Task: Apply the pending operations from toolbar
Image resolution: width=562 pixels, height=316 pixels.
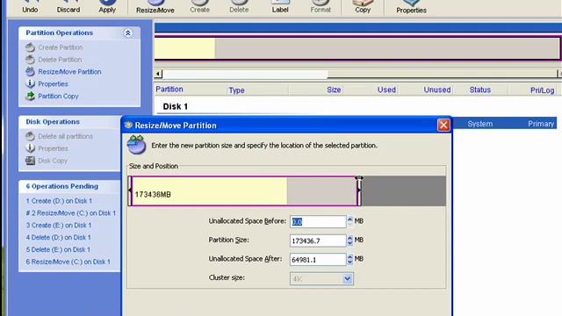Action: point(107,7)
